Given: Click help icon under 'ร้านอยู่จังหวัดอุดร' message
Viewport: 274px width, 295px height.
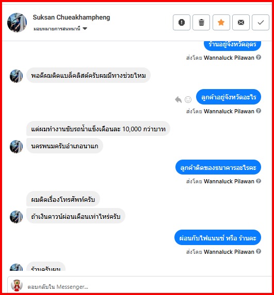Looking at the screenshot, I should pyautogui.click(x=259, y=57).
